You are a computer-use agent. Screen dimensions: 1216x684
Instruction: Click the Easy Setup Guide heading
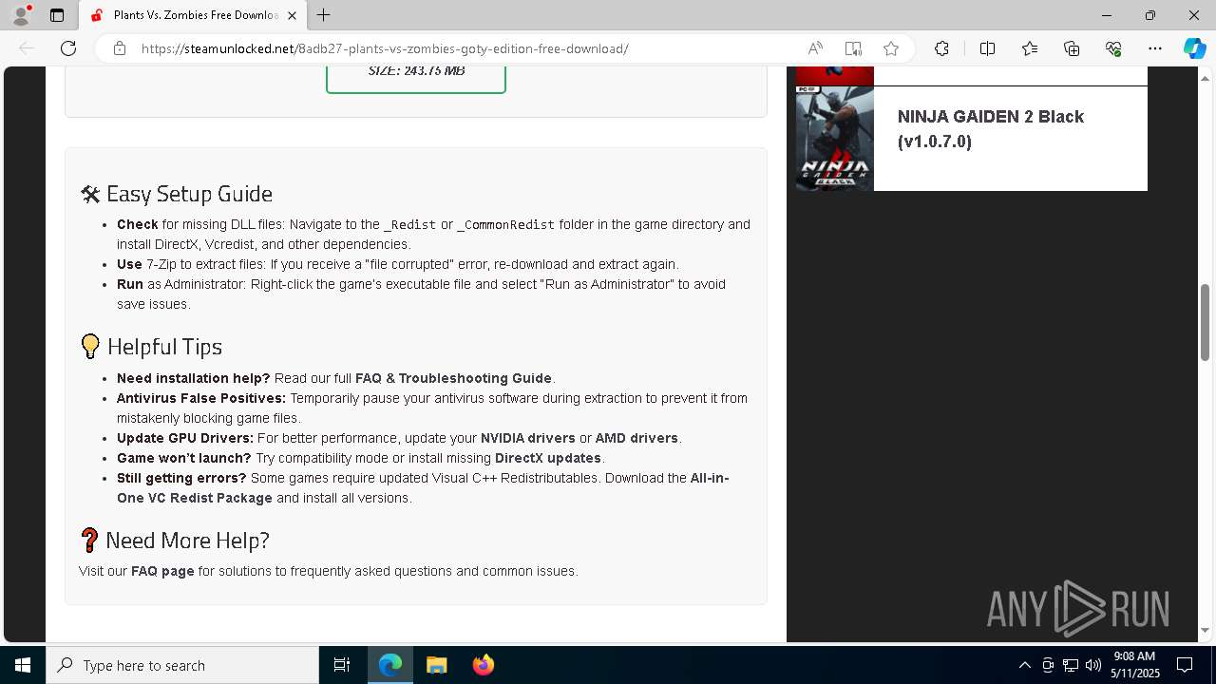(x=177, y=194)
